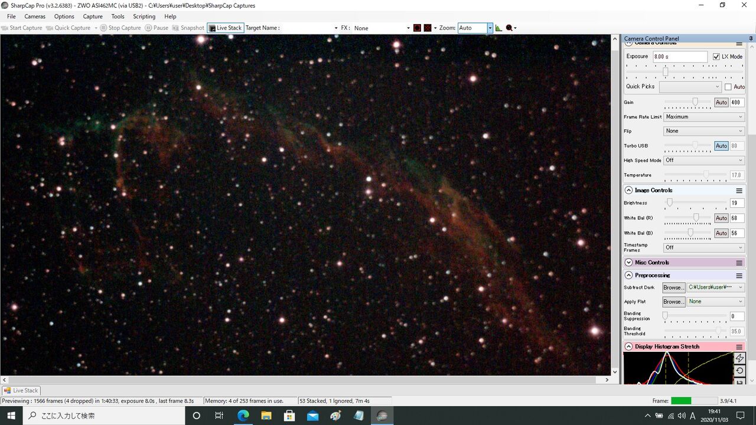The height and width of the screenshot is (425, 756).
Task: Enable the Auto exposure checkbox
Action: click(728, 87)
